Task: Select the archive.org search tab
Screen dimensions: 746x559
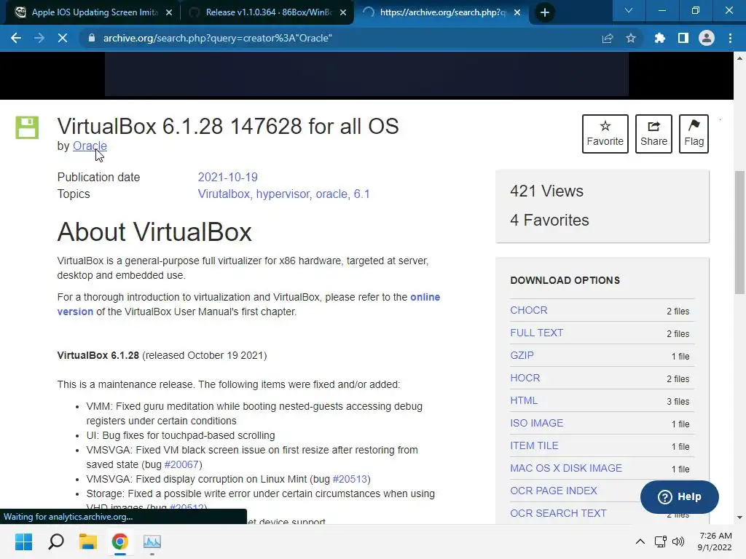Action: click(442, 12)
